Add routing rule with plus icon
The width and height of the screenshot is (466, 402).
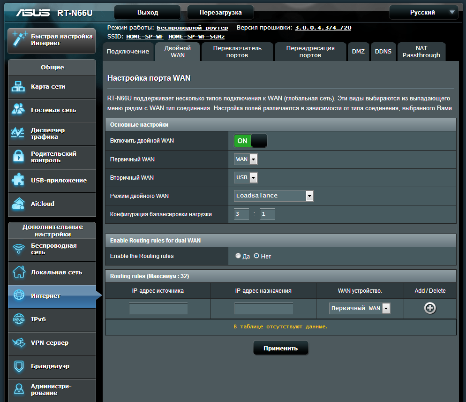click(x=430, y=308)
